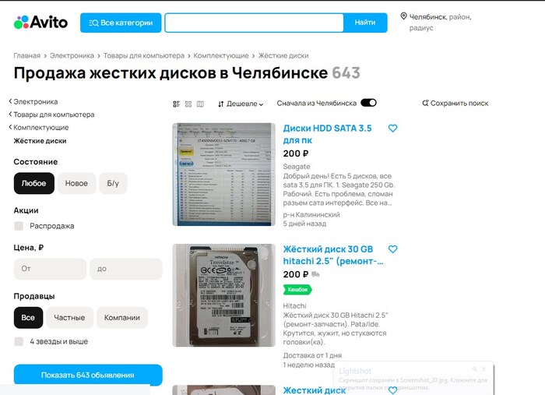Click the Сохранить поиск icon

(x=425, y=103)
